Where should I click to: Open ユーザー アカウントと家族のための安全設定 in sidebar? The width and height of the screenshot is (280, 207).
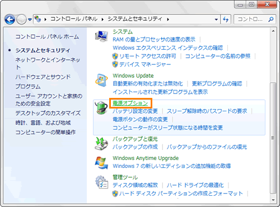(49, 100)
